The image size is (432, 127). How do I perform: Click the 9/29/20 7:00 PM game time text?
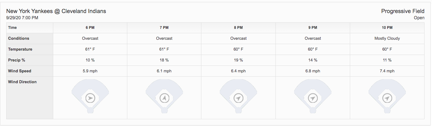click(22, 18)
